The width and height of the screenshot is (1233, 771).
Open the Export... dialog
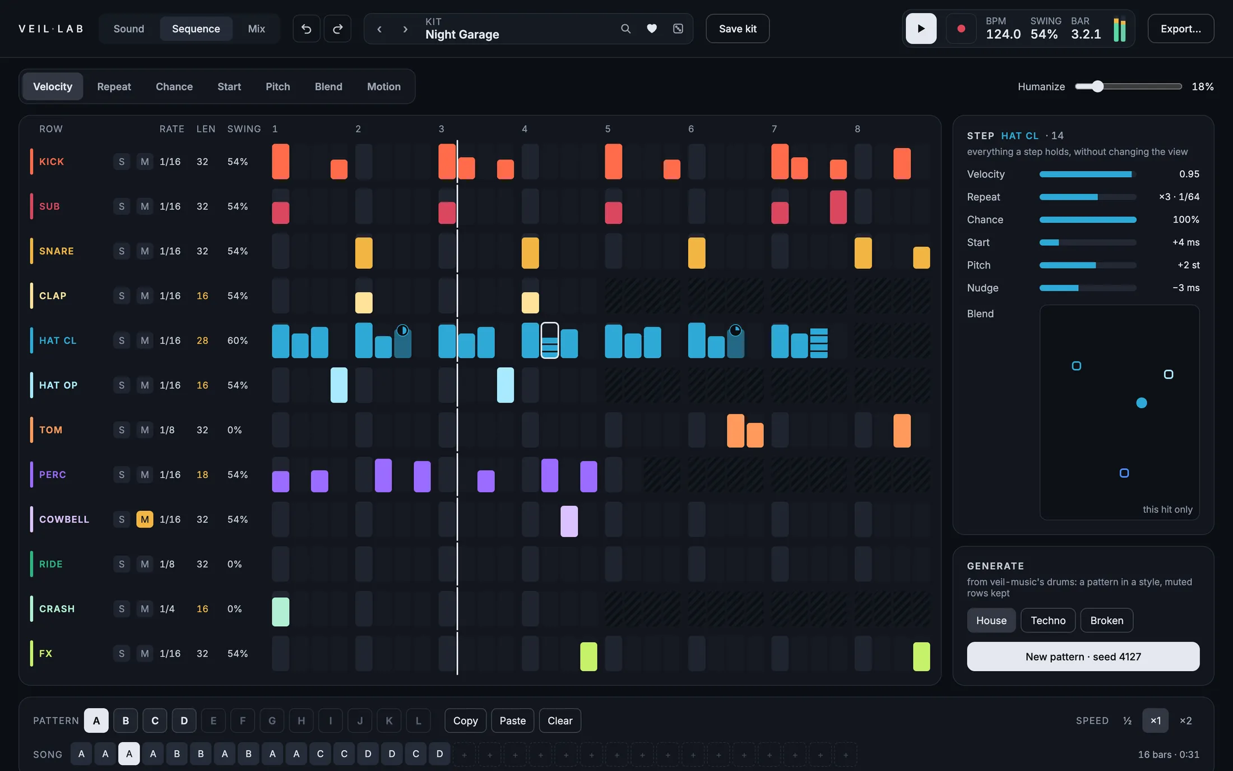point(1181,29)
